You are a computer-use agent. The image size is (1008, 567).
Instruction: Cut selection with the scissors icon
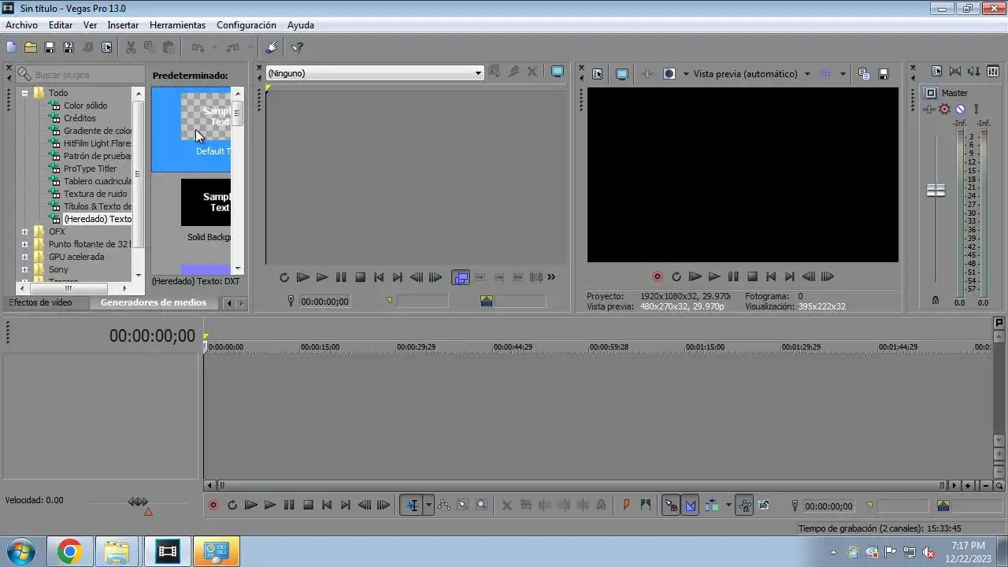(131, 47)
